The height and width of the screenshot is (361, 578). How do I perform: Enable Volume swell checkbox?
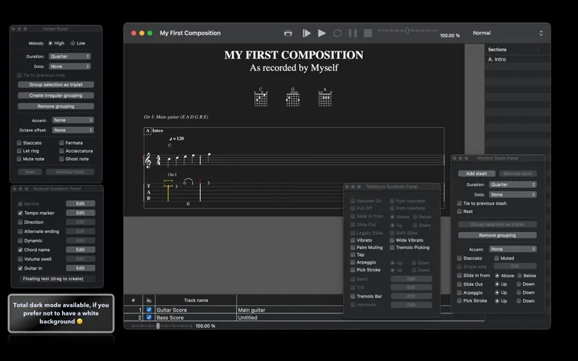(20, 259)
